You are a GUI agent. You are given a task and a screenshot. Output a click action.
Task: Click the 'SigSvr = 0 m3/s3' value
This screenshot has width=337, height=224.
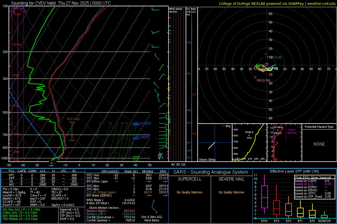pos(63,205)
